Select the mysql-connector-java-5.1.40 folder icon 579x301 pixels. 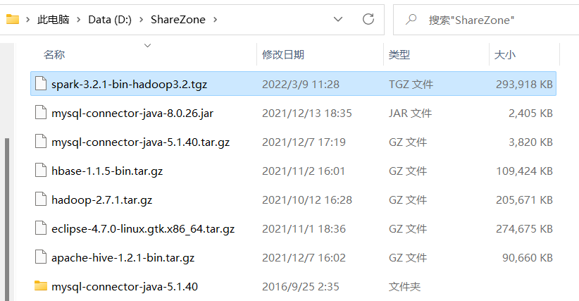point(41,286)
